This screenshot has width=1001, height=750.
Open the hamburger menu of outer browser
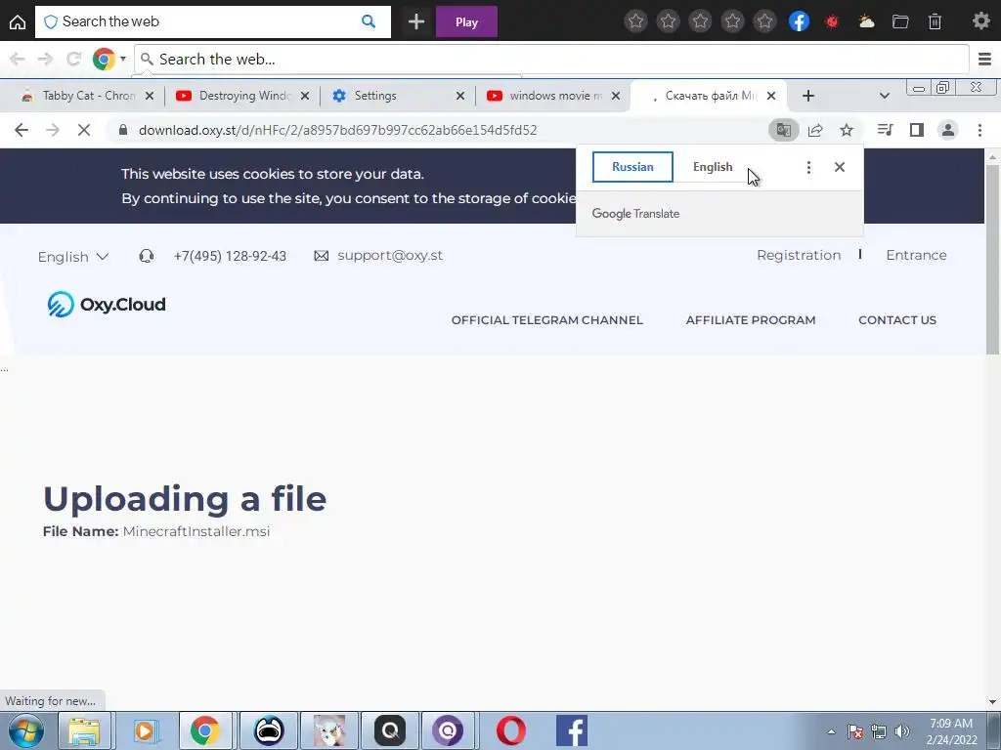[984, 60]
